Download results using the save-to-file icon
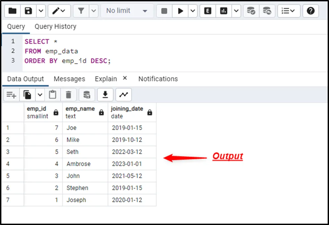Screen dimensions: 329x225 tap(105, 95)
